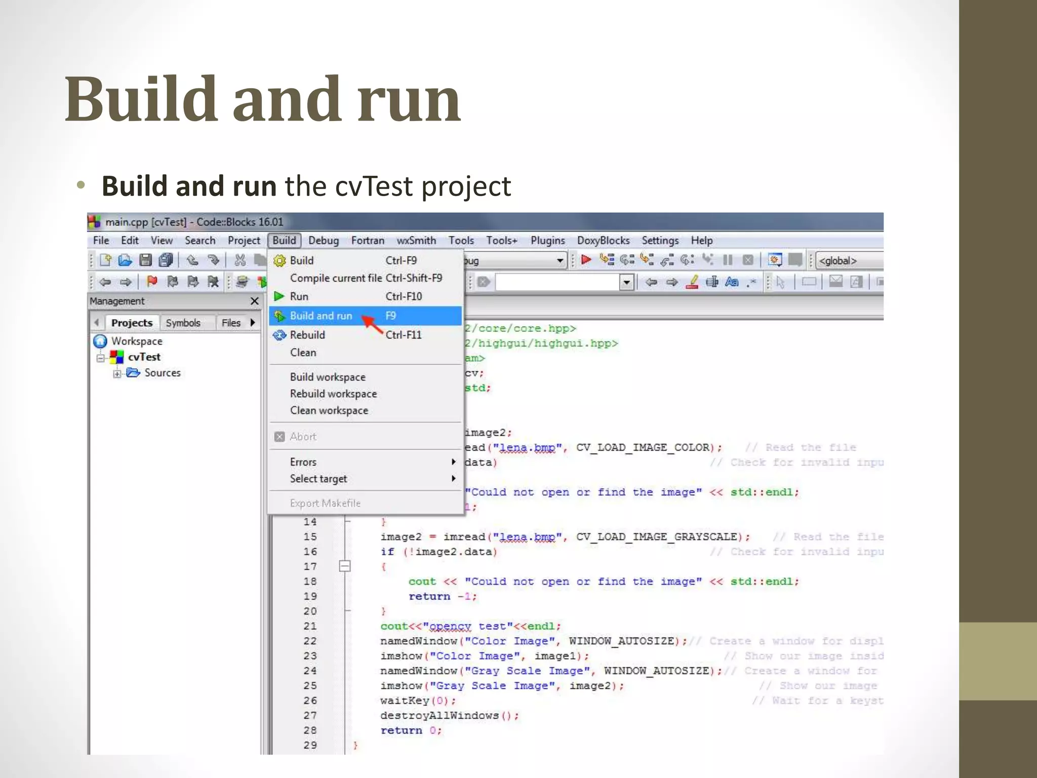Choose Clean workspace menu entry
1037x778 pixels.
click(365, 410)
